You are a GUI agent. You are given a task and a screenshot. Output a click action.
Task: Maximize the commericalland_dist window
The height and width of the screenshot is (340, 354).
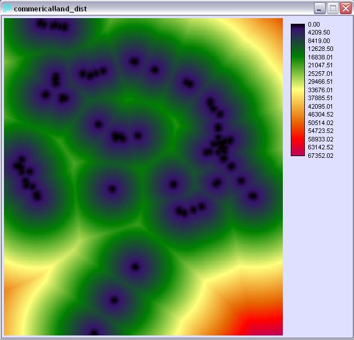333,8
